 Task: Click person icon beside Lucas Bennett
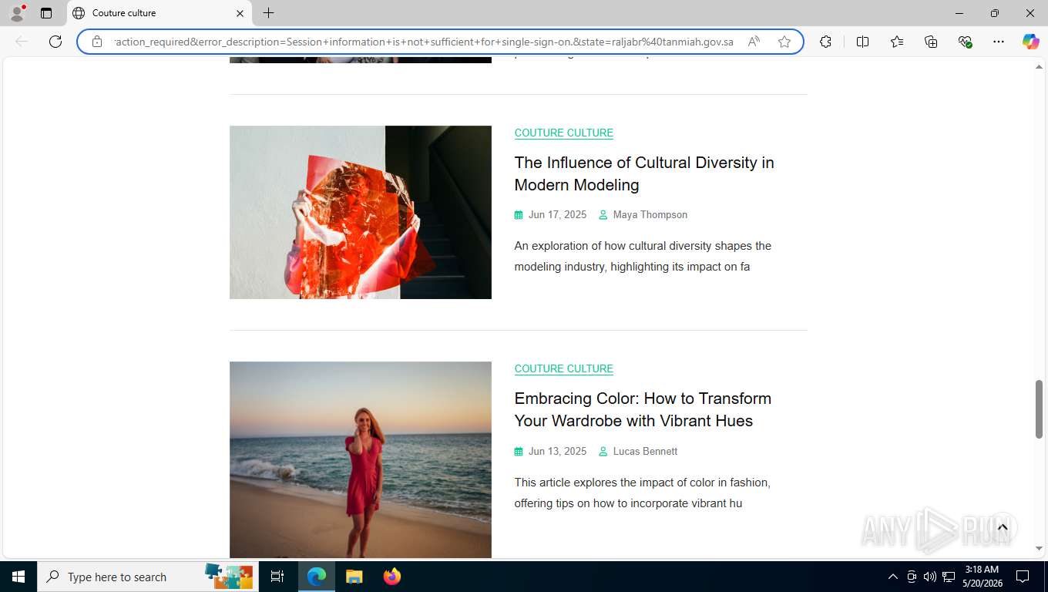coord(603,452)
